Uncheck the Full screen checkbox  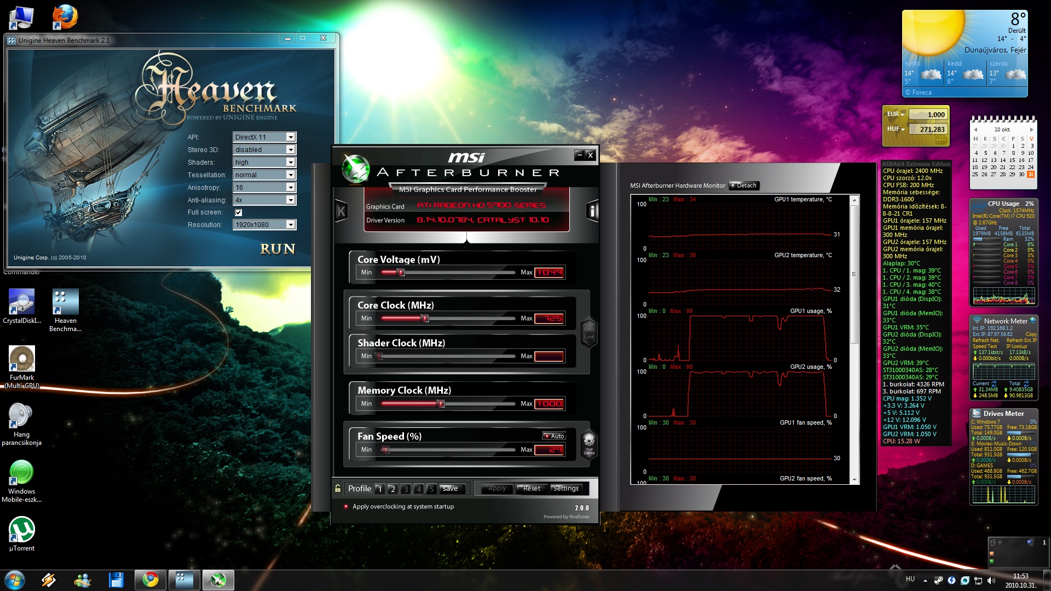click(238, 212)
